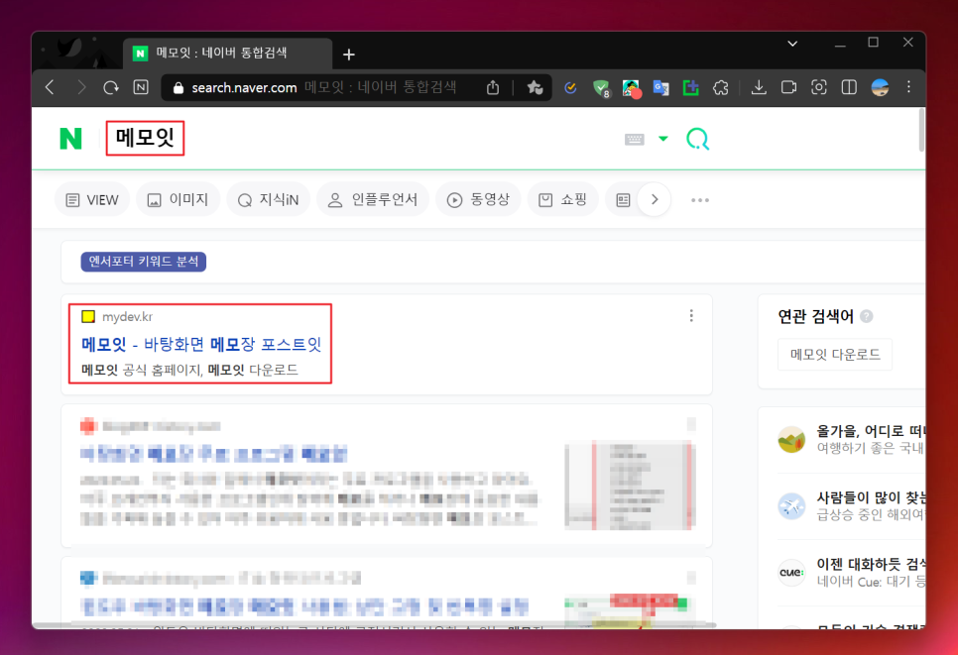Image resolution: width=958 pixels, height=655 pixels.
Task: Click the browser forward arrow
Action: 80,88
